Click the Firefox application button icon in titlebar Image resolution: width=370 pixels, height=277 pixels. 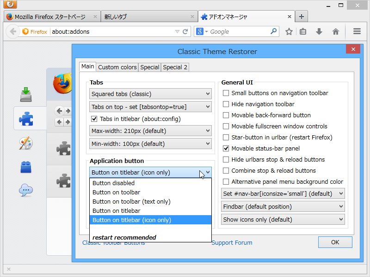[10, 4]
